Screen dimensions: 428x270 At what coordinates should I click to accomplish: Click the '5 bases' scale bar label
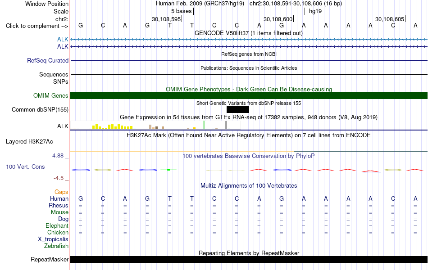(x=182, y=11)
